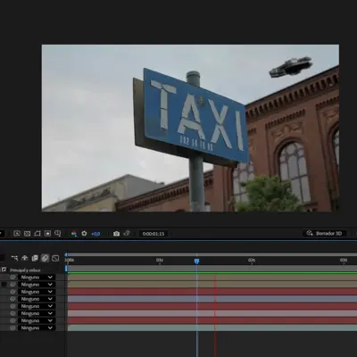Toggle the highlighted motion blur icon
Viewport: 357px width, 357px height.
pyautogui.click(x=45, y=258)
